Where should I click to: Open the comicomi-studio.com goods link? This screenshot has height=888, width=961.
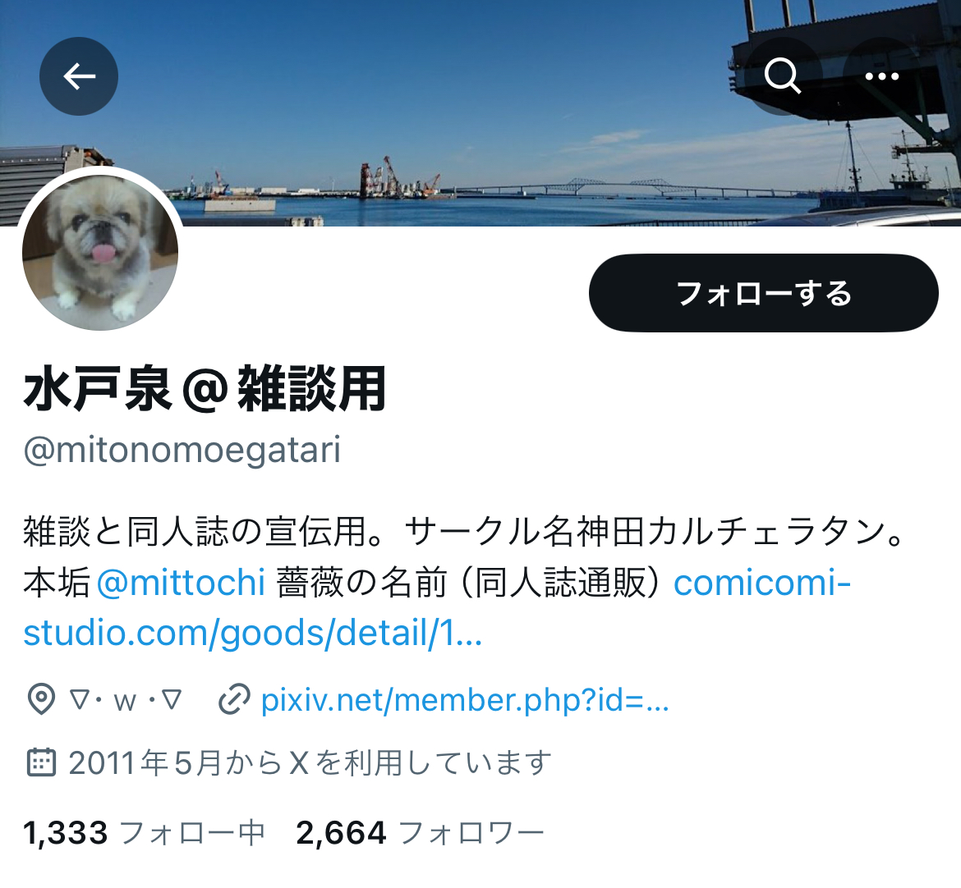click(x=437, y=606)
